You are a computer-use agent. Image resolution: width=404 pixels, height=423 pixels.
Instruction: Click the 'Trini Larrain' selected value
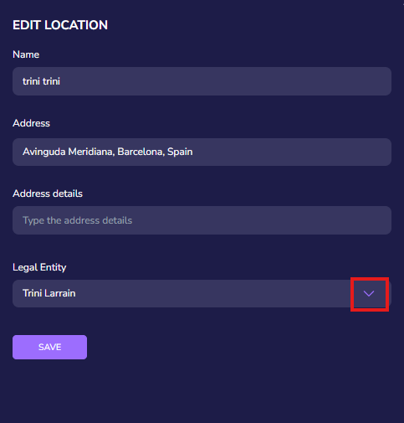coord(49,293)
